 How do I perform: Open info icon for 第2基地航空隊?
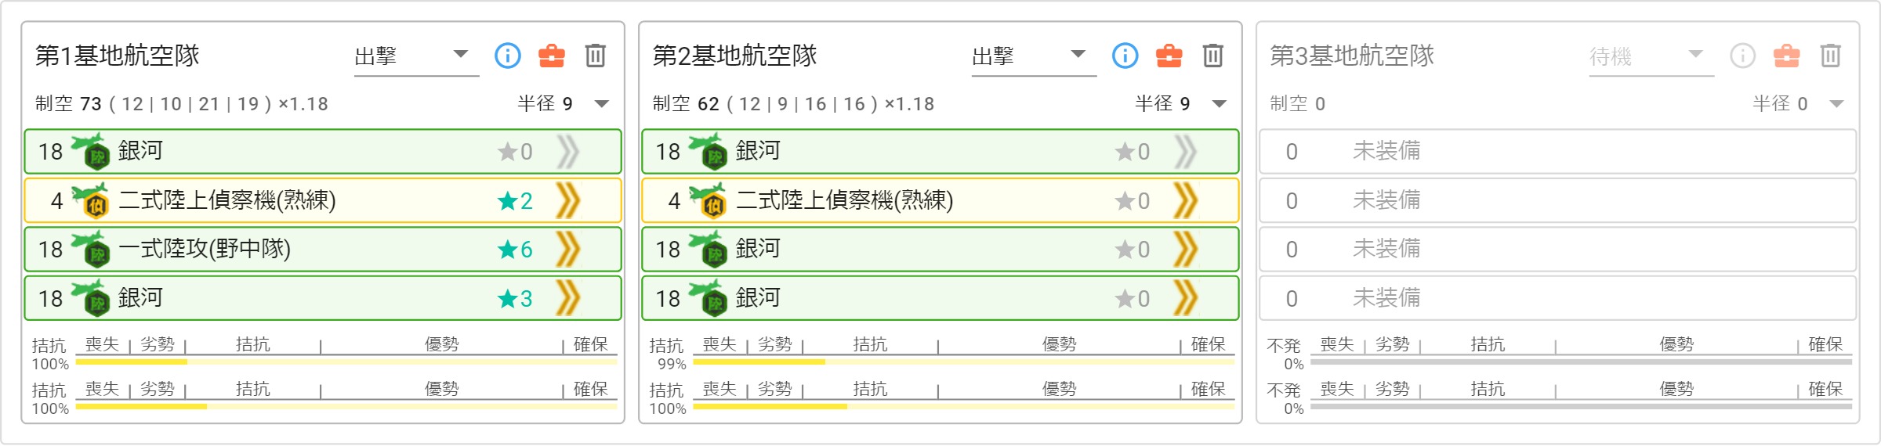click(x=1125, y=56)
